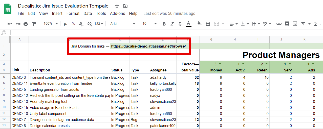Open the ducalis-demo.atlassian.net browse link
The width and height of the screenshot is (323, 129).
[148, 46]
